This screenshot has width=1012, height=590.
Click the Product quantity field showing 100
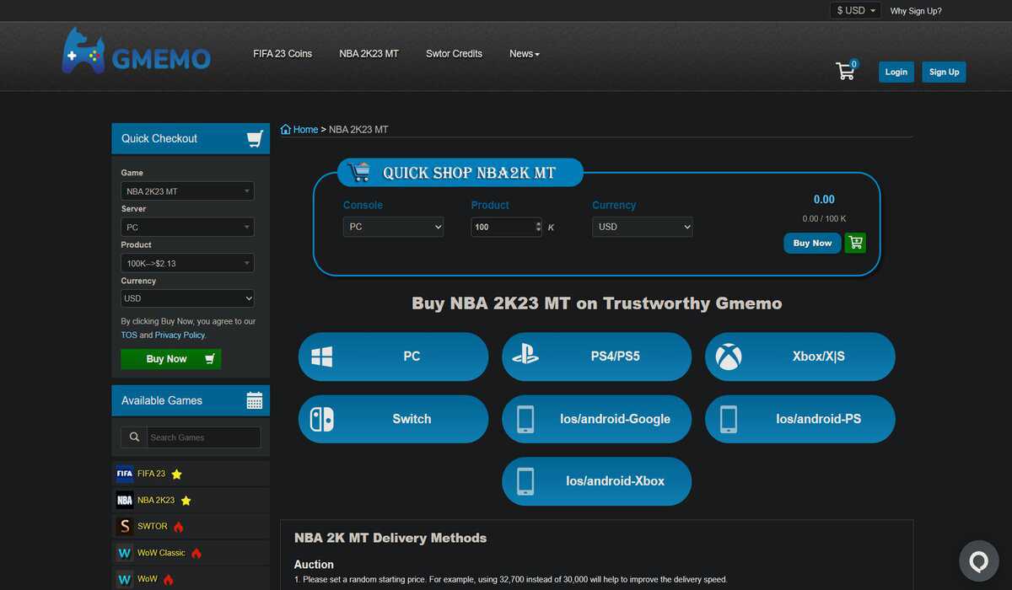click(506, 227)
